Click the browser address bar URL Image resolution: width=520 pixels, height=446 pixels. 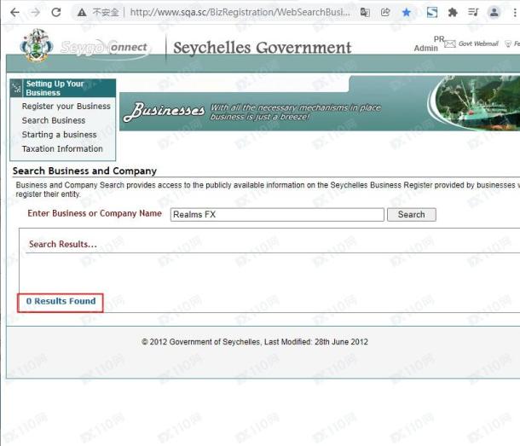click(239, 13)
